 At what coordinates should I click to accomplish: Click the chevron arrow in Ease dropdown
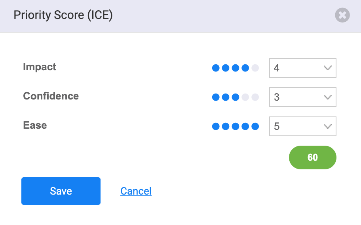pyautogui.click(x=328, y=126)
